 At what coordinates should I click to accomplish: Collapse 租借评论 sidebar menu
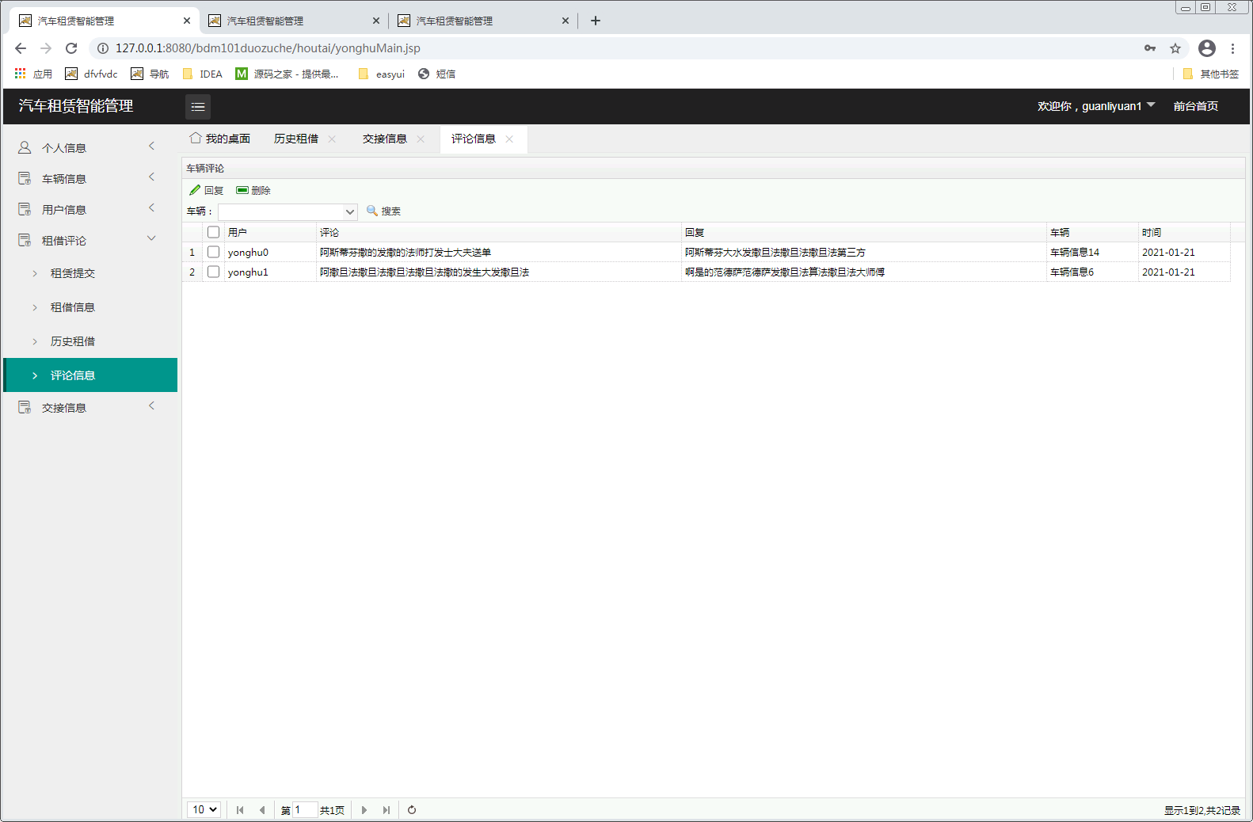(89, 240)
